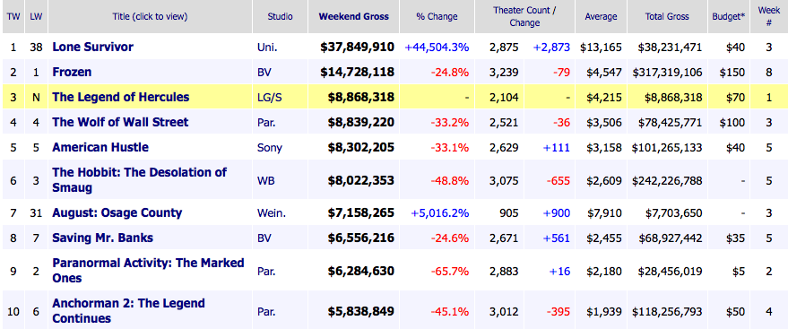Open the Lone Survivor movie page
The height and width of the screenshot is (329, 788).
coord(93,48)
